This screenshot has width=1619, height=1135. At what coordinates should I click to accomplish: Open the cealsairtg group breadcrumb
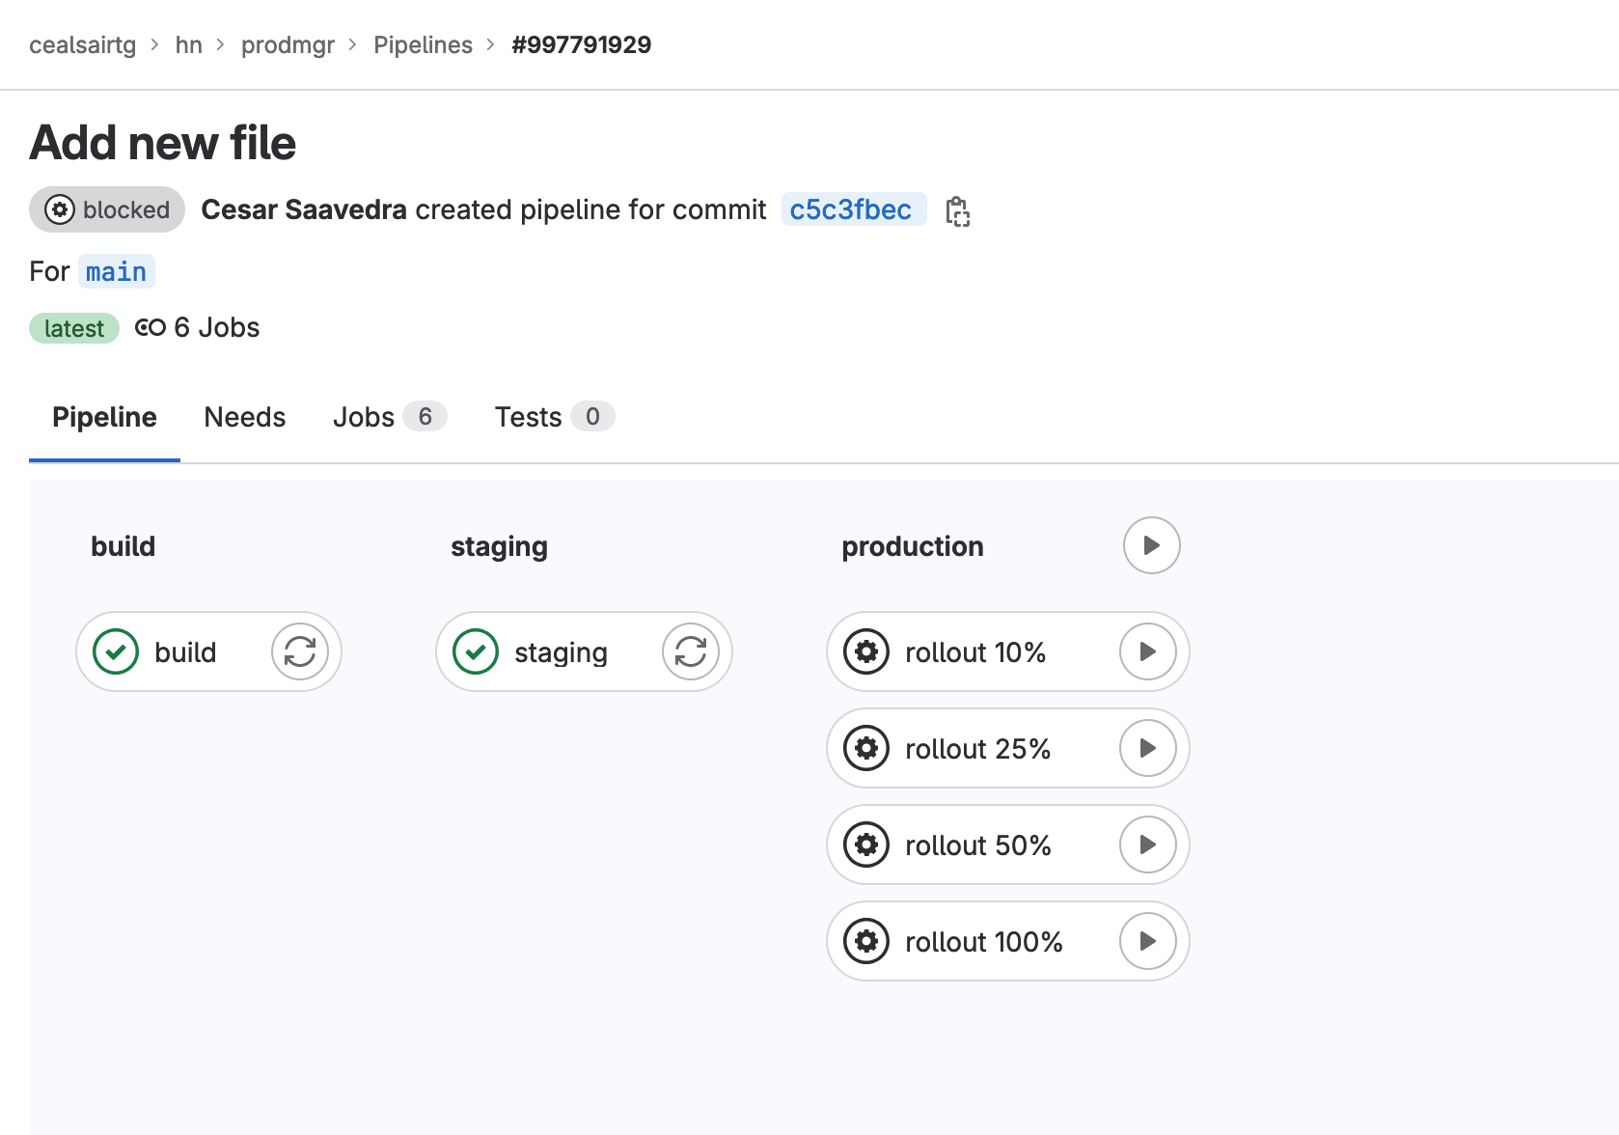click(82, 45)
